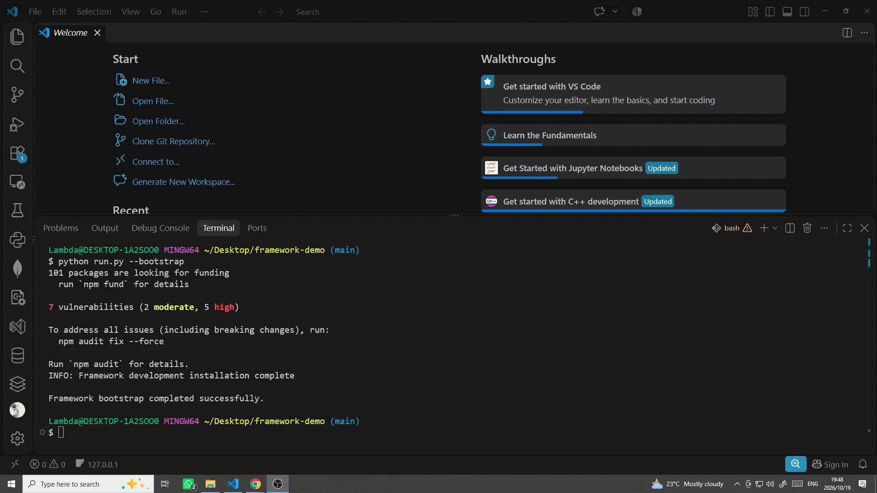Open the database view in activity bar

click(x=17, y=355)
